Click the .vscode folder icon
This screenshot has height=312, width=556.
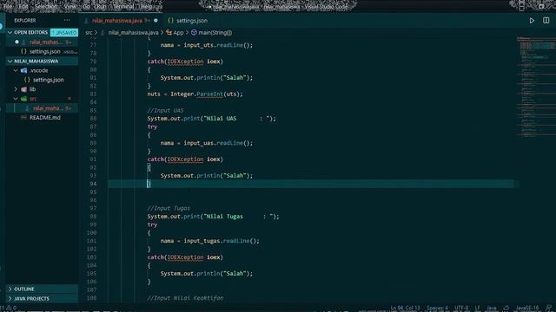coord(23,70)
